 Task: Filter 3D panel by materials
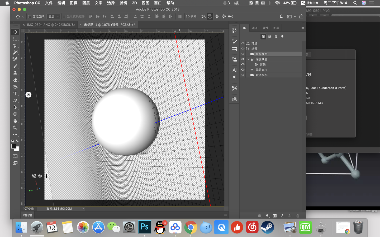(276, 37)
